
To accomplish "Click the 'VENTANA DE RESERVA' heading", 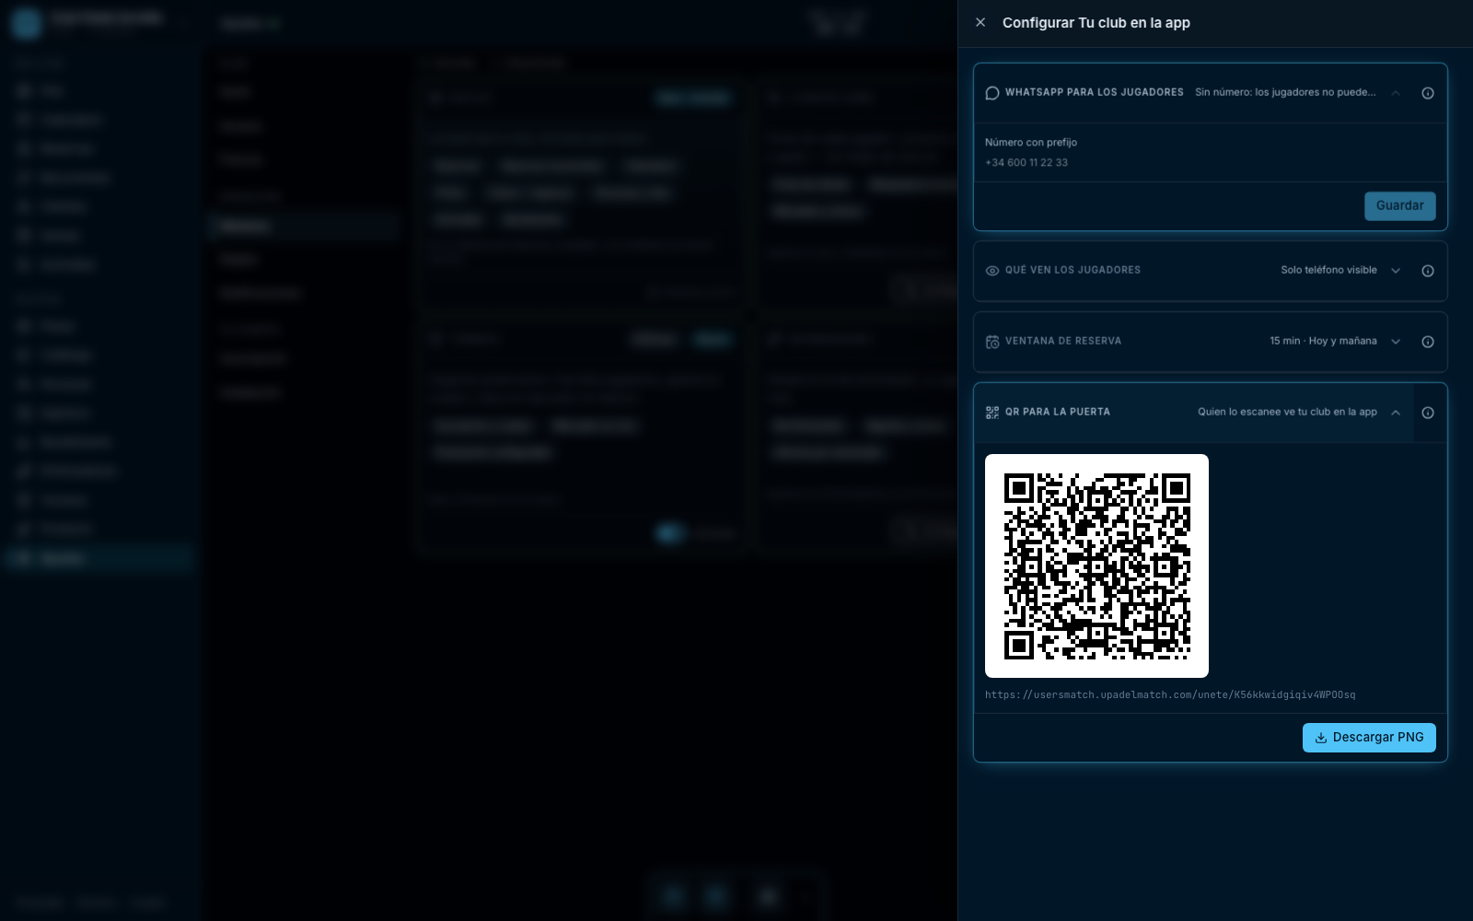I will [1063, 341].
